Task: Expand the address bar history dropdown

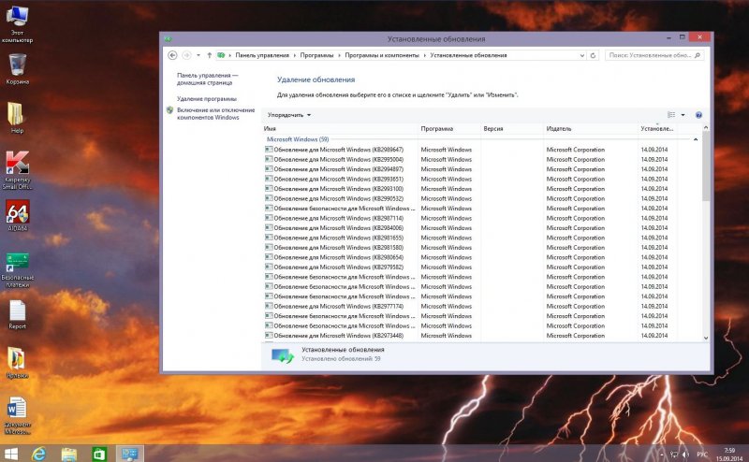Action: pos(581,55)
